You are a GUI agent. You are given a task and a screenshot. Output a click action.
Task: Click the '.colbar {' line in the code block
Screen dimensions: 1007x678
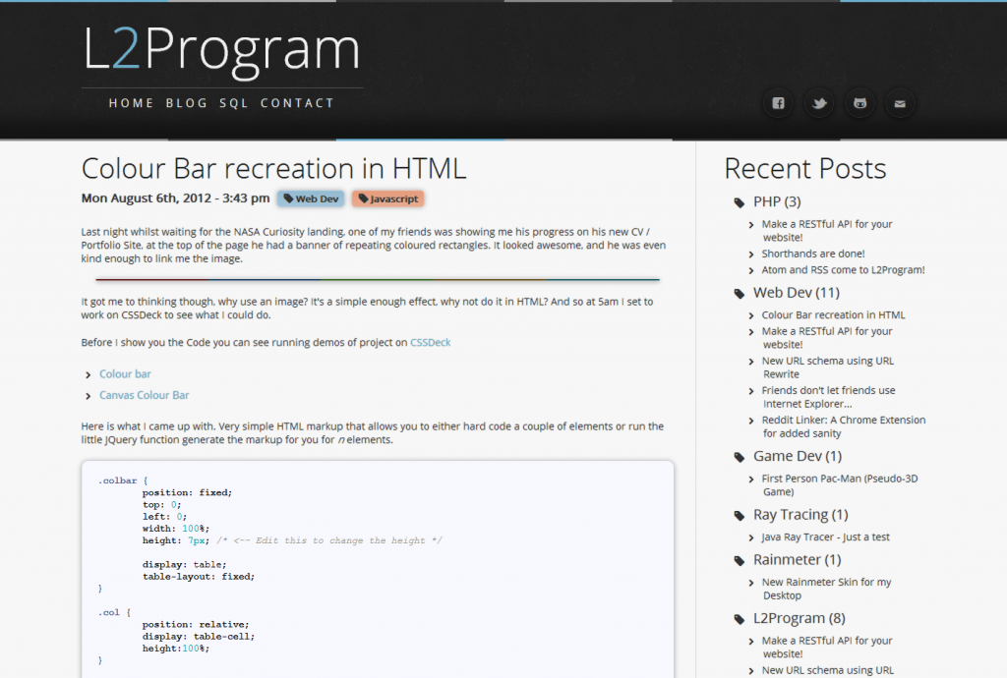pyautogui.click(x=123, y=480)
